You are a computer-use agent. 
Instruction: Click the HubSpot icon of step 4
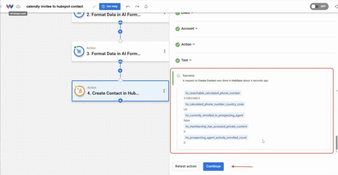pos(80,91)
